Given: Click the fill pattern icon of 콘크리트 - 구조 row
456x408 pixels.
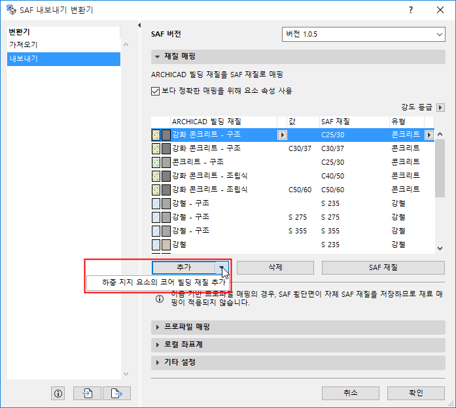Looking at the screenshot, I should [156, 162].
